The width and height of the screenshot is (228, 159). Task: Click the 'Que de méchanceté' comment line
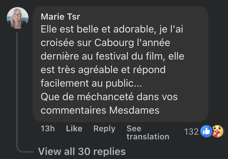click(x=109, y=97)
